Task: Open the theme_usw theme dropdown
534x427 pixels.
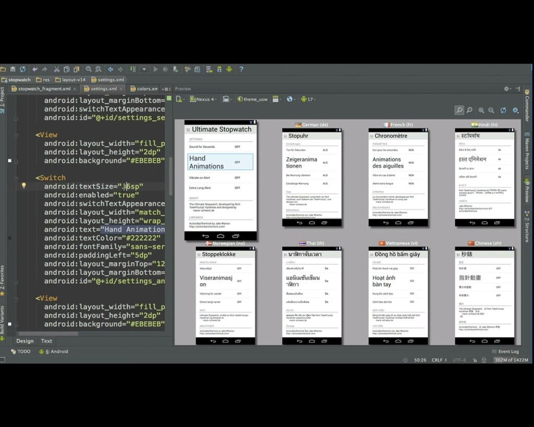Action: tap(252, 99)
